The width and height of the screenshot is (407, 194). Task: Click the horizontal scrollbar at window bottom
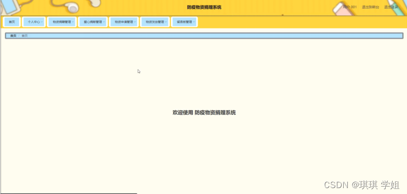point(69,193)
